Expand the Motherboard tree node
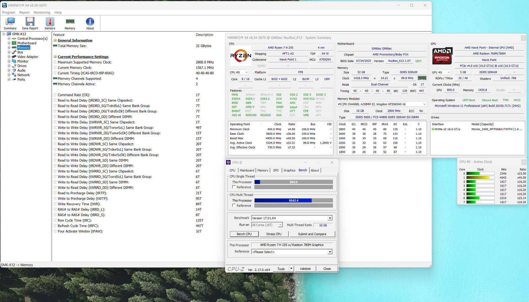The height and width of the screenshot is (302, 529). click(9, 43)
